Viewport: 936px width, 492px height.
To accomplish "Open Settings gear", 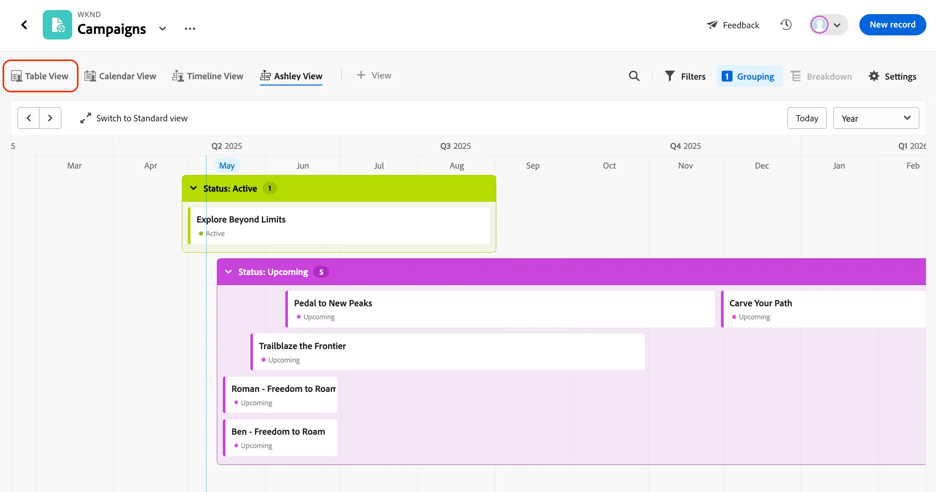I will tap(874, 76).
